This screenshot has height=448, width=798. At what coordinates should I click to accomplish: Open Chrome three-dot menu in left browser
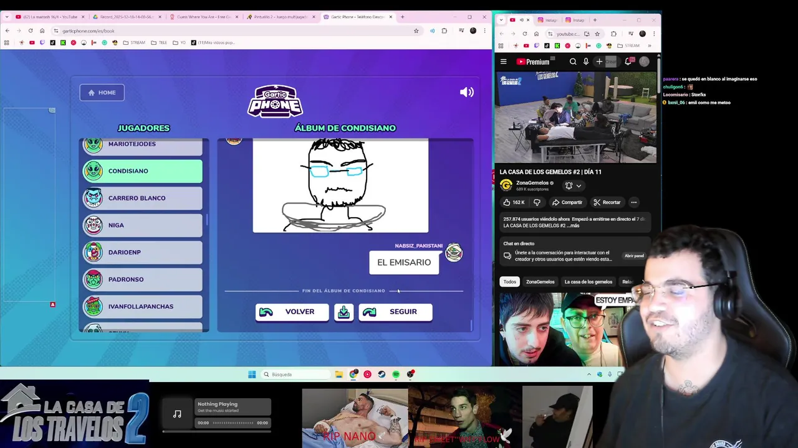click(484, 30)
